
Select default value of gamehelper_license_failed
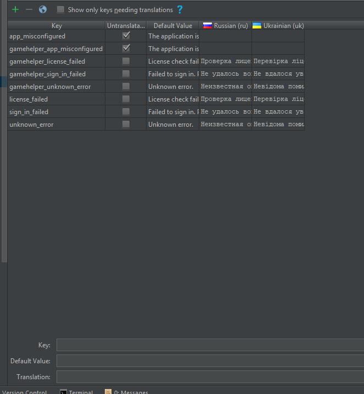[173, 61]
